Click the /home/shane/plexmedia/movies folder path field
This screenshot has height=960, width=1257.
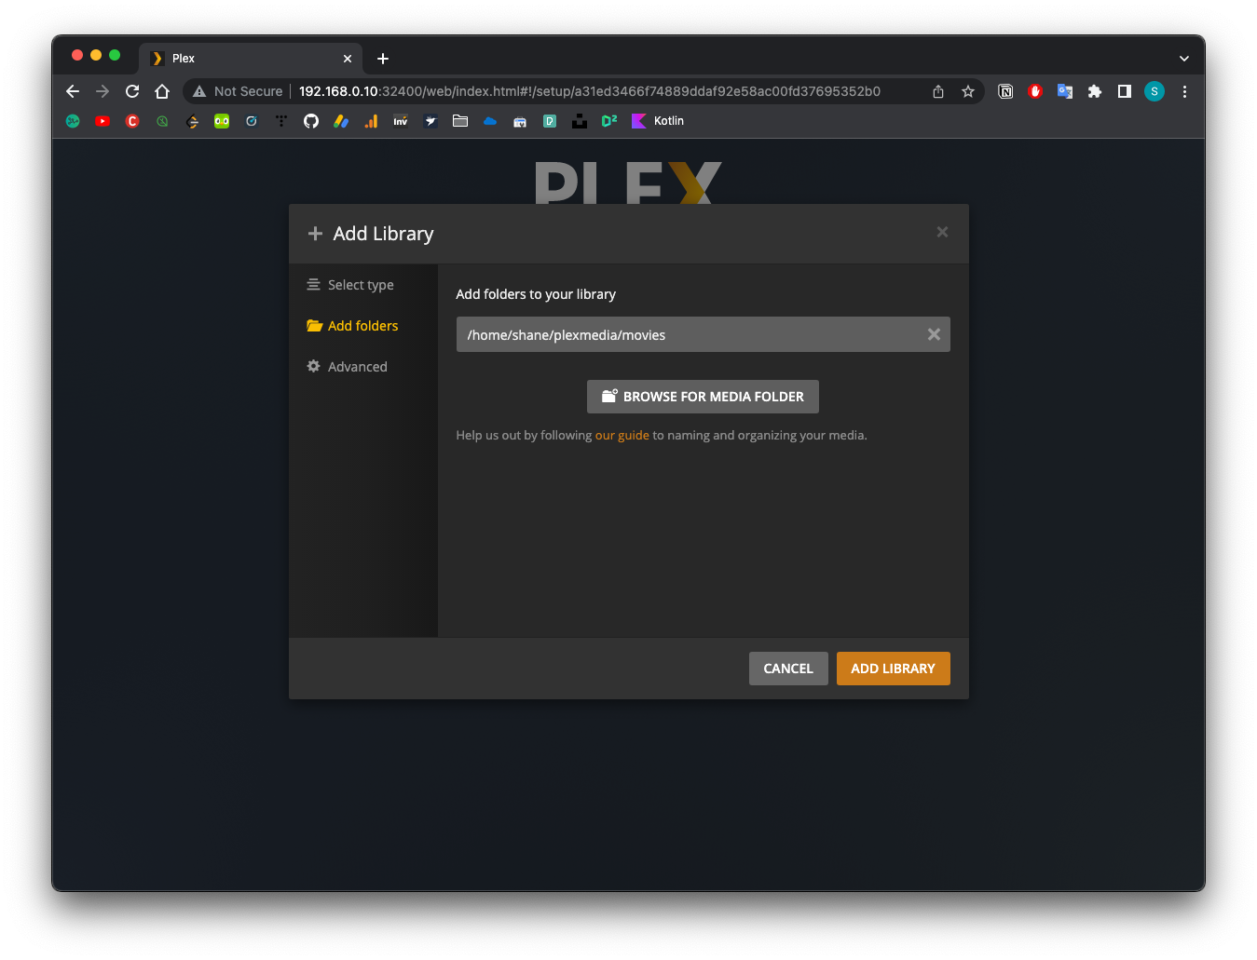pos(703,334)
